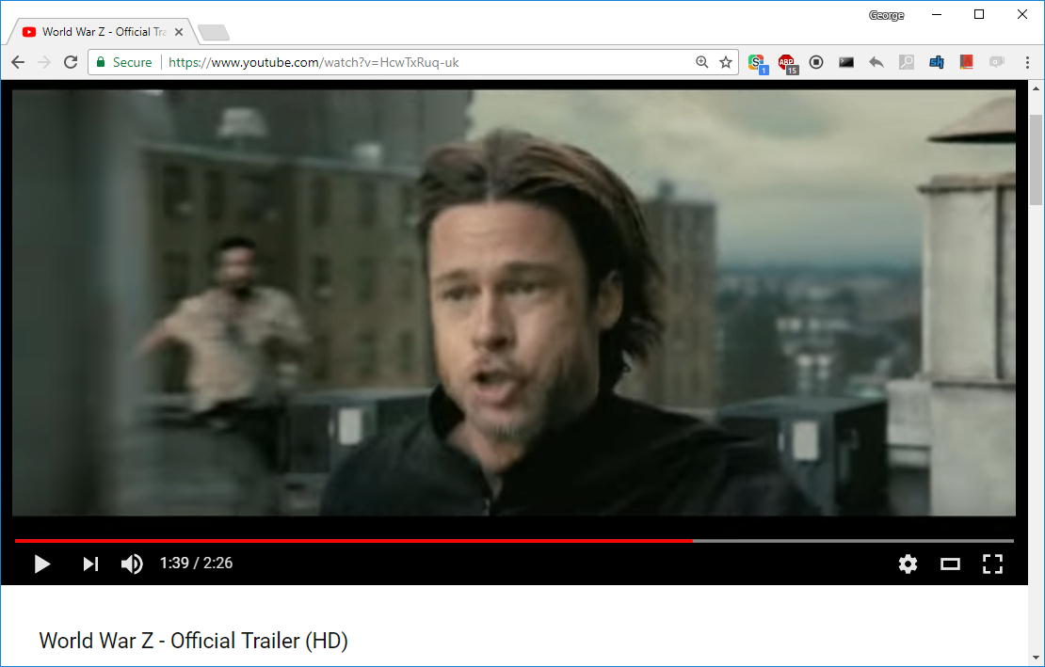The height and width of the screenshot is (667, 1045).
Task: Bookmark this page with the star
Action: pyautogui.click(x=726, y=62)
